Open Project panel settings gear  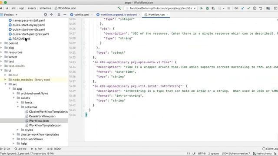pos(59,15)
